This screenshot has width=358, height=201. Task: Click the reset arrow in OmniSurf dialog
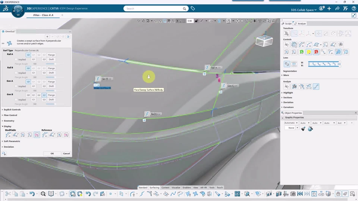click(68, 37)
